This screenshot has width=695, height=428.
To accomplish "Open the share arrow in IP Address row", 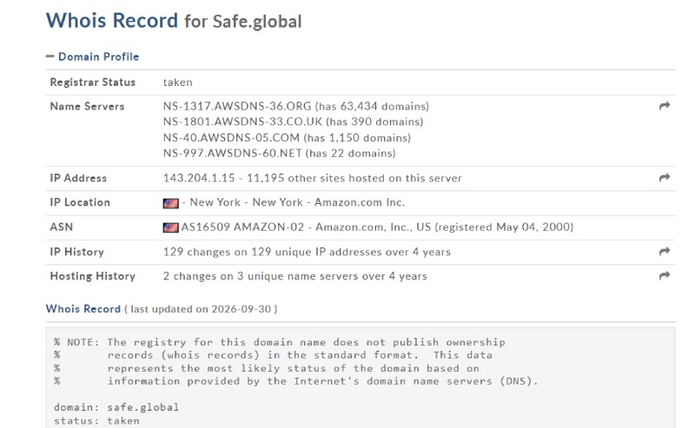I will tap(664, 178).
